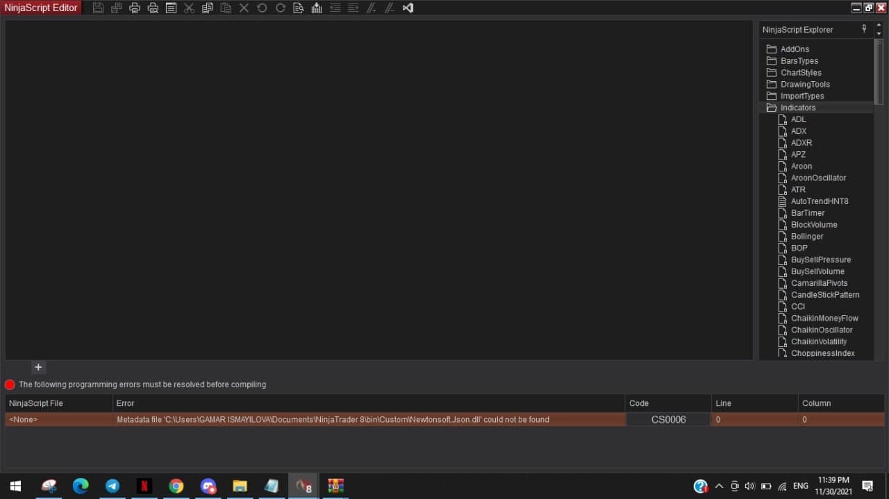Click the Comment selection icon
Image resolution: width=889 pixels, height=499 pixels.
point(372,8)
